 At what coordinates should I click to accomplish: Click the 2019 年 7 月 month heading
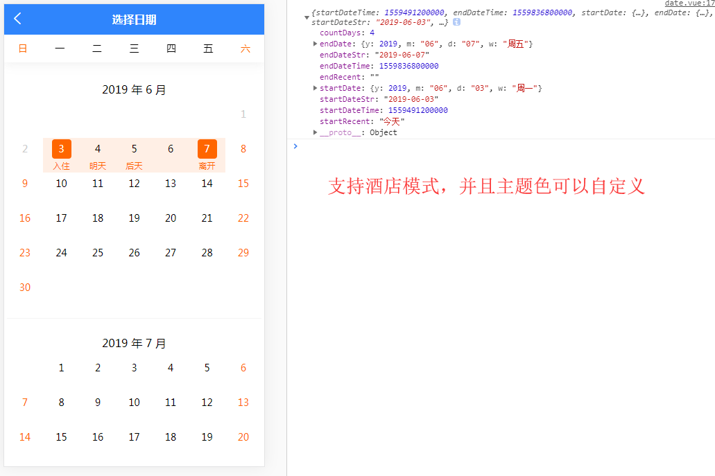[x=134, y=342]
